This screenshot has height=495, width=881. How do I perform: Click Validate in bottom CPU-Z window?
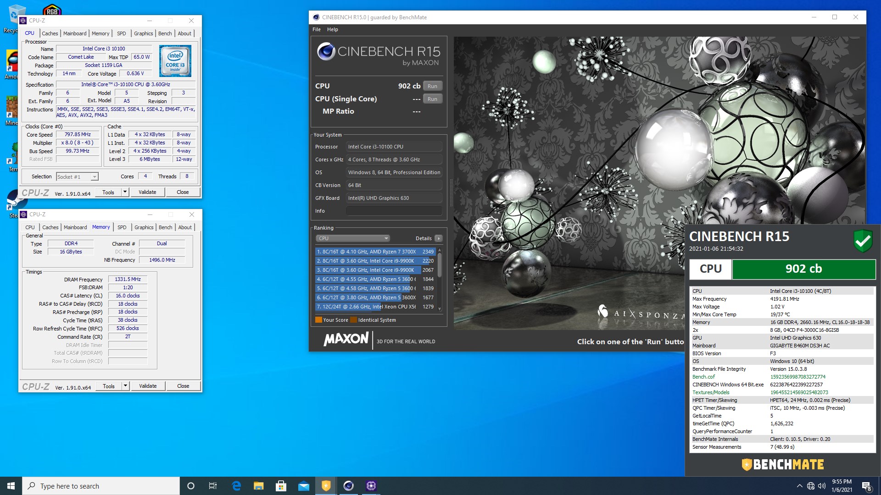tap(148, 386)
